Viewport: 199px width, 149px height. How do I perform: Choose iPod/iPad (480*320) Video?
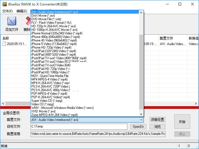(x=85, y=55)
